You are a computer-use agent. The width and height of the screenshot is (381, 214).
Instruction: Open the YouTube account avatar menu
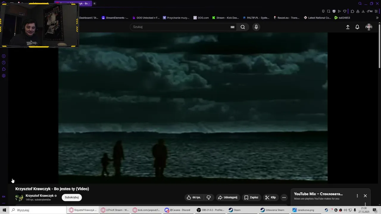[x=369, y=27]
